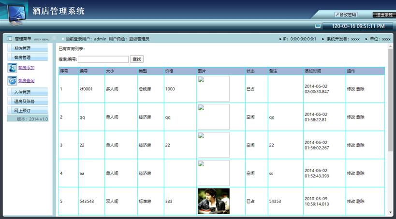
Task: Click the 管理菜单 panel icon
Action: click(x=9, y=39)
